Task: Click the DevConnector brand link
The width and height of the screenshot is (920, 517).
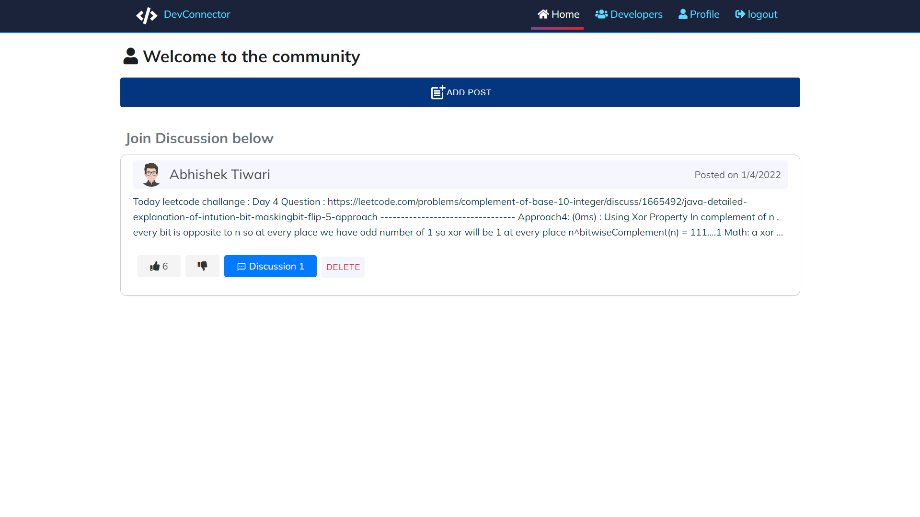Action: coord(197,14)
